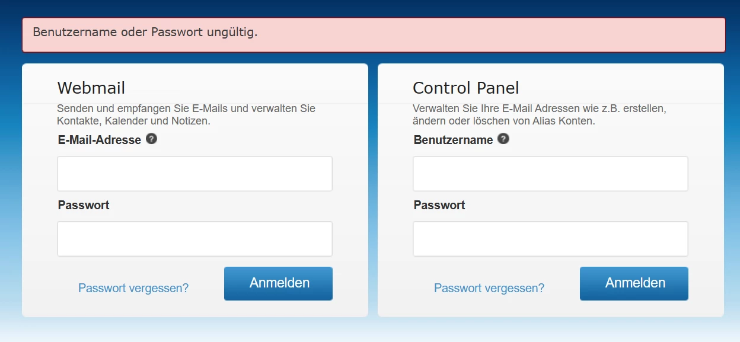
Task: Select the Control Panel Benutzername field
Action: tap(550, 174)
